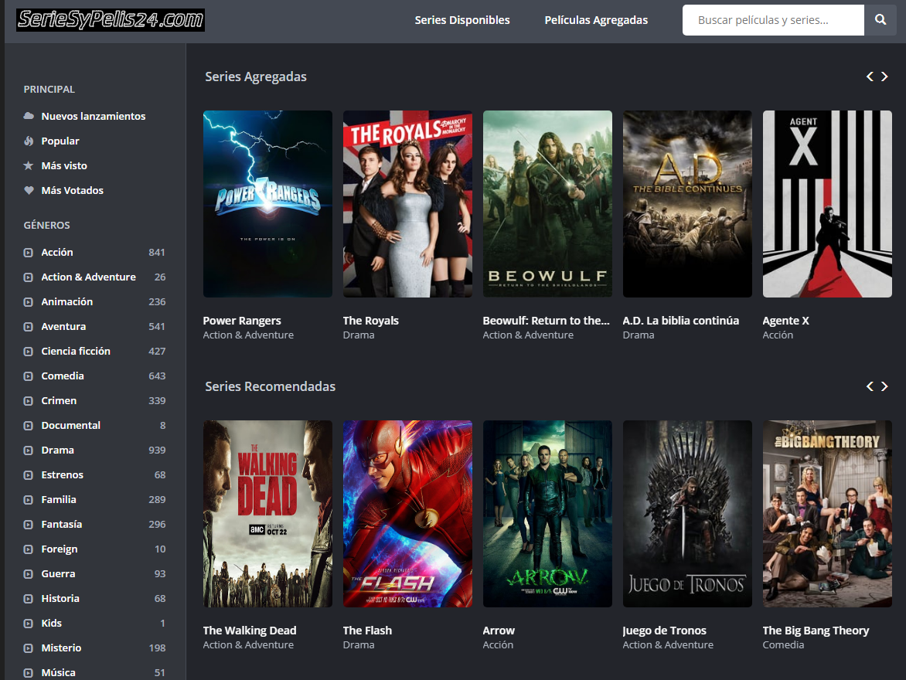Click the arrow icon next to Ciencia ficción
This screenshot has width=906, height=680.
click(29, 352)
